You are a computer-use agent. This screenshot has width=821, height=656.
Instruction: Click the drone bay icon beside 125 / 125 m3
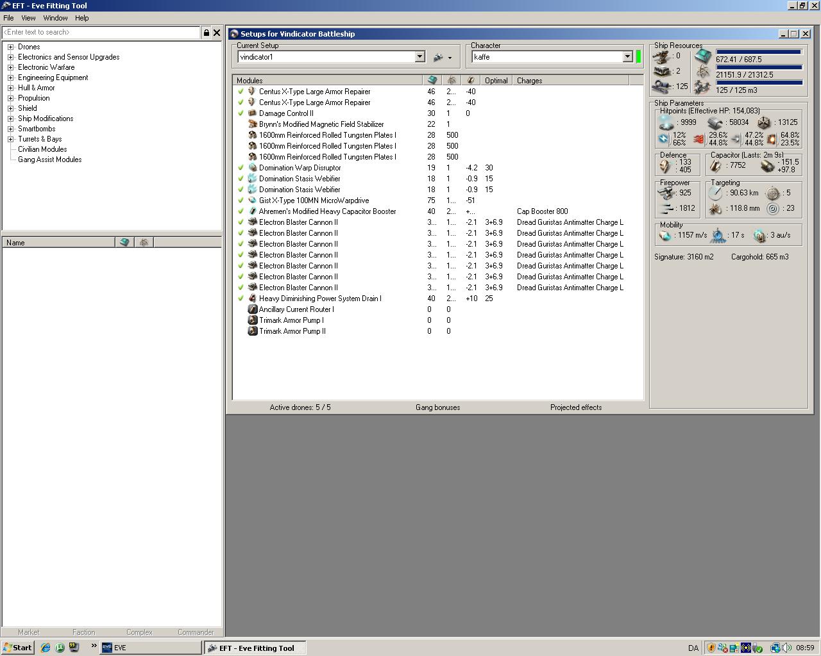(703, 86)
